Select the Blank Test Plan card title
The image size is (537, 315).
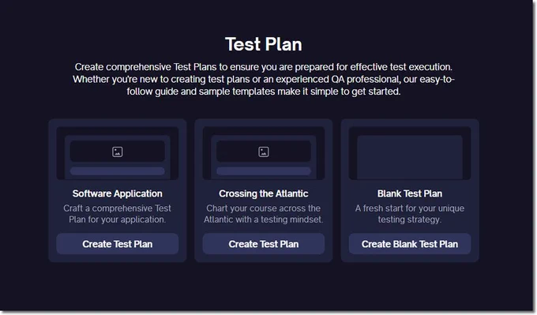tap(410, 193)
